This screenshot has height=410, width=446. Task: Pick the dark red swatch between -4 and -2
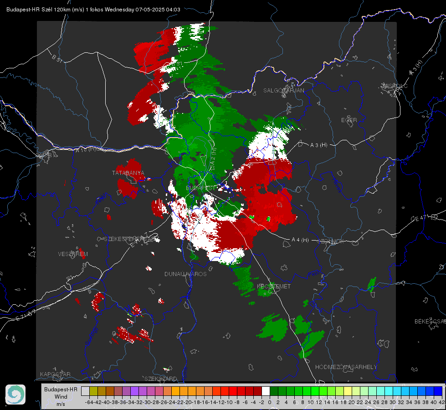tap(257, 391)
